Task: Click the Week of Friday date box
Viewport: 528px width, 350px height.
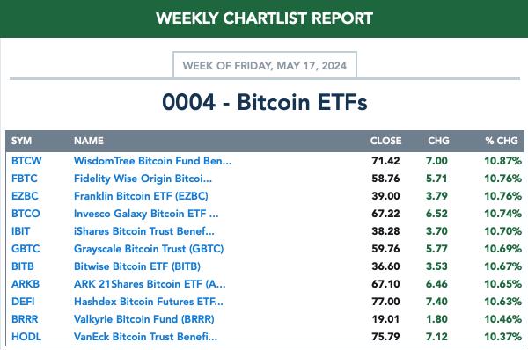Action: [x=265, y=65]
